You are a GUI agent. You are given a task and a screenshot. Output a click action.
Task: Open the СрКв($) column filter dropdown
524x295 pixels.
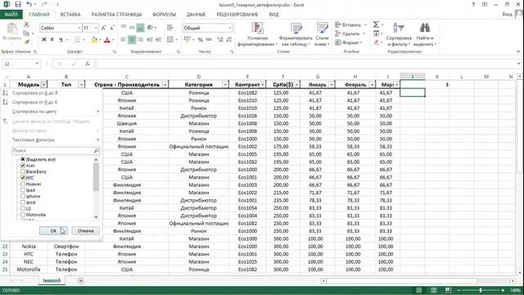(296, 84)
